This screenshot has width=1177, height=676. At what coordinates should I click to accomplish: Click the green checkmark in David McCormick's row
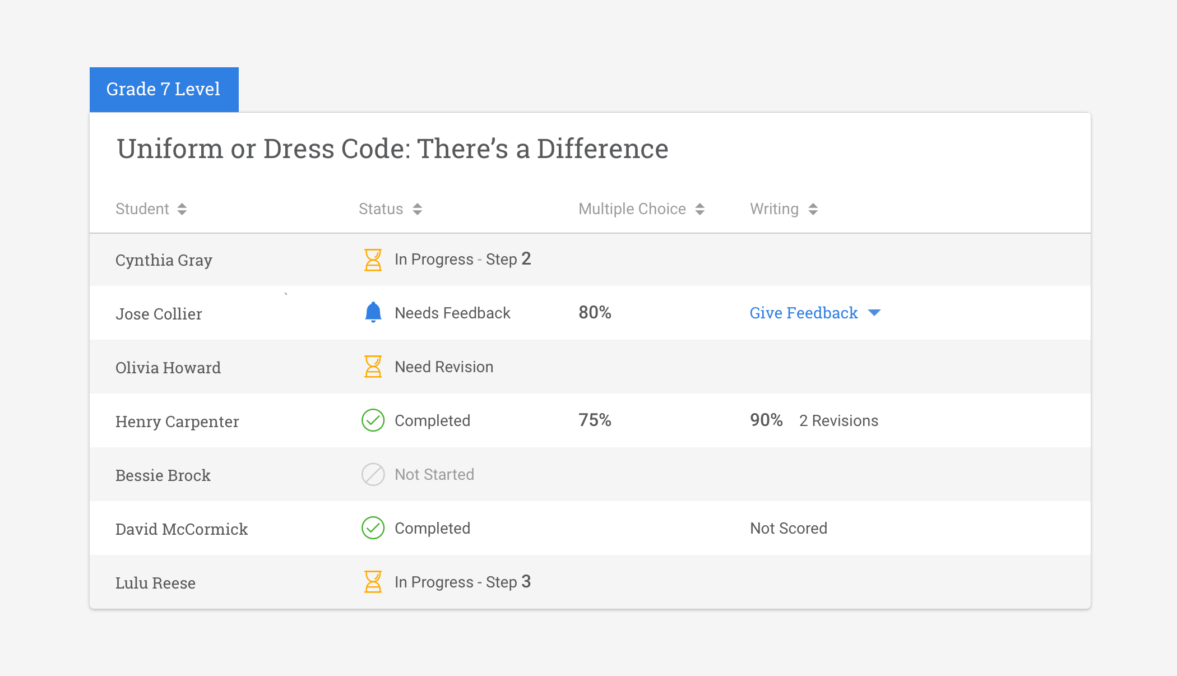coord(373,528)
